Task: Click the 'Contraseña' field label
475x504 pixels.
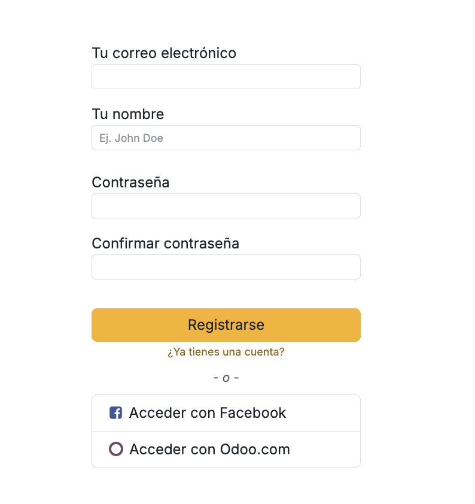Action: (130, 183)
